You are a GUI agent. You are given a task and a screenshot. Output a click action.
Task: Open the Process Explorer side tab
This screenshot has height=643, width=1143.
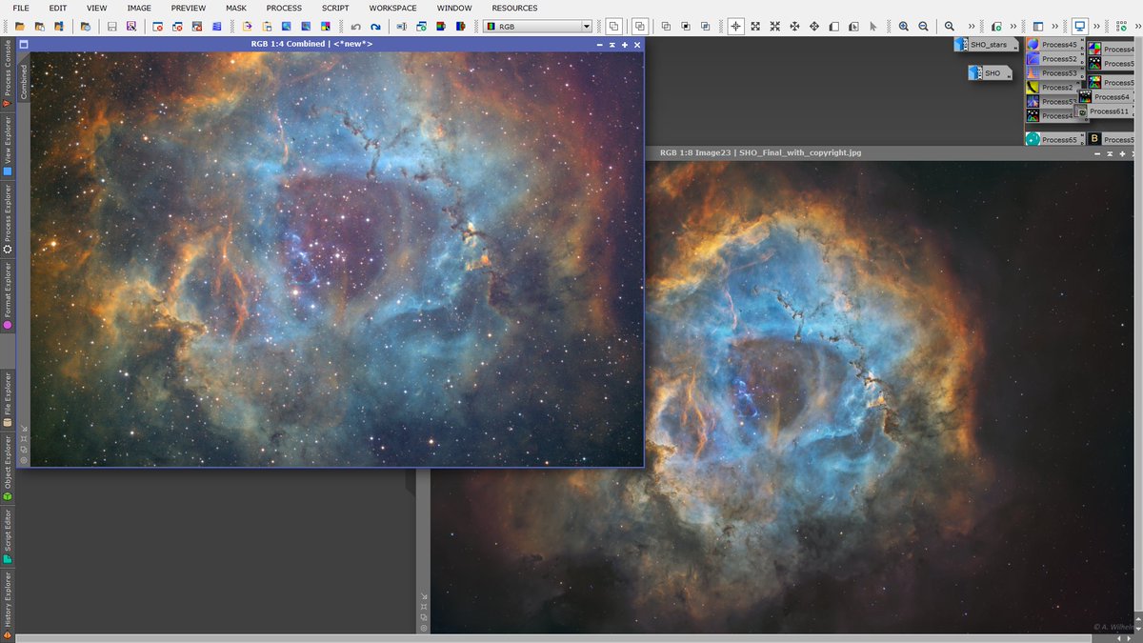(8, 219)
